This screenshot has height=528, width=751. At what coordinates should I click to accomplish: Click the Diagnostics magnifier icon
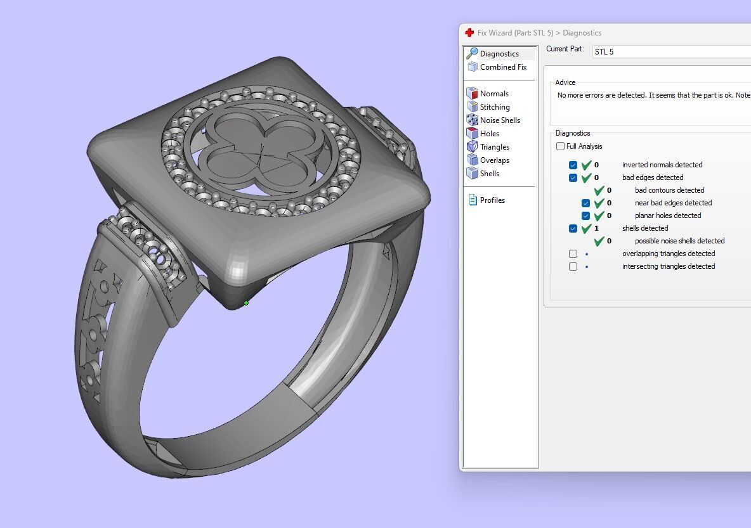pyautogui.click(x=473, y=53)
